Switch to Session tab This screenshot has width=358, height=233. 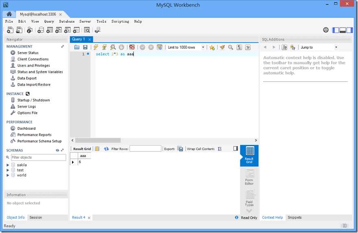tap(35, 217)
